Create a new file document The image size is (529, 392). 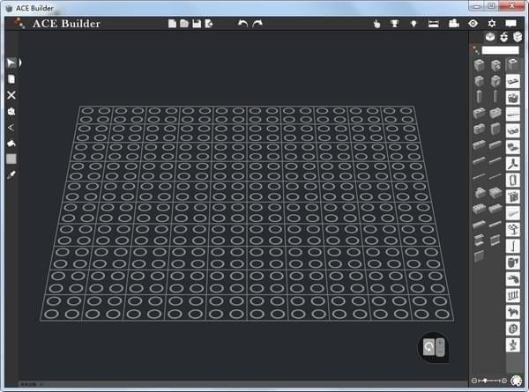pos(172,24)
